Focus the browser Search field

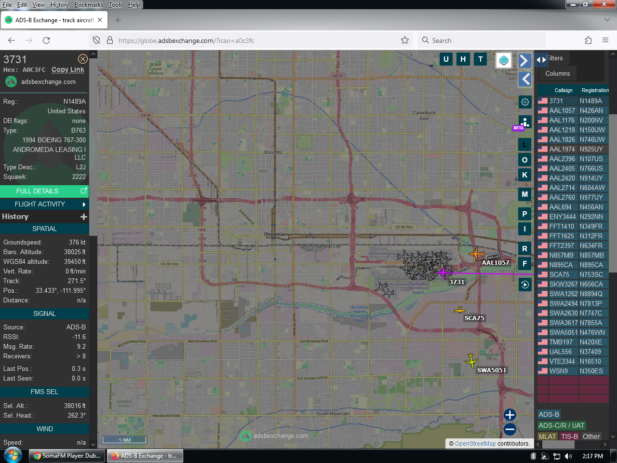click(x=482, y=41)
